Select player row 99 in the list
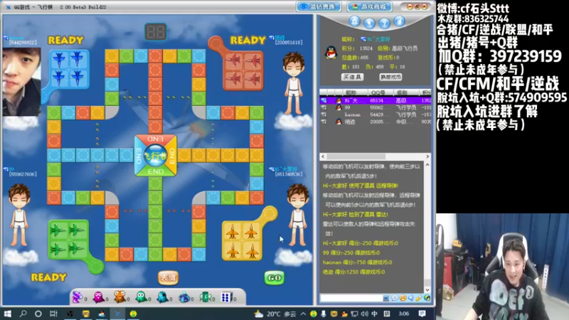This screenshot has height=320, width=569. click(376, 108)
